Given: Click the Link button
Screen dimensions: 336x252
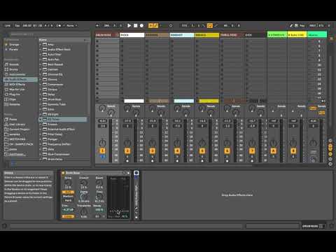Looking at the screenshot, I should (x=8, y=25).
